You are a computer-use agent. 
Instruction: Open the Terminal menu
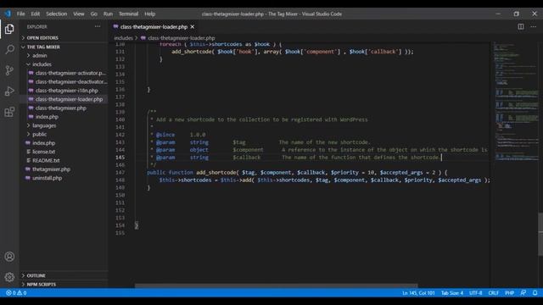(128, 14)
